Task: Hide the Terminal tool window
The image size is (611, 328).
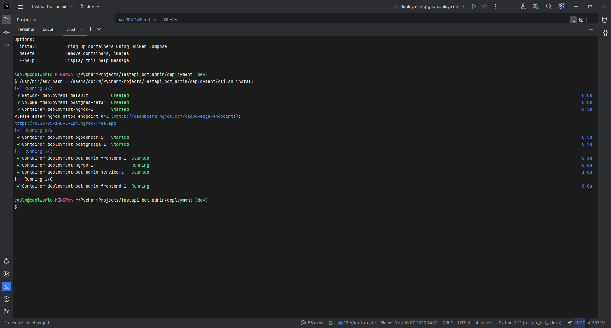Action: [591, 29]
